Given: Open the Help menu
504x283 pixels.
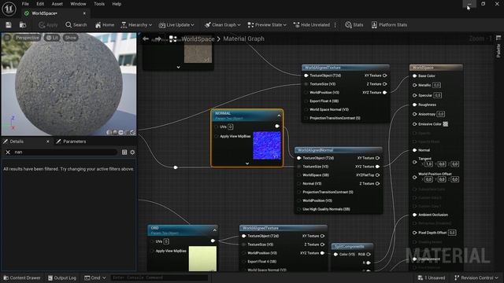Looking at the screenshot, I should pos(117,4).
